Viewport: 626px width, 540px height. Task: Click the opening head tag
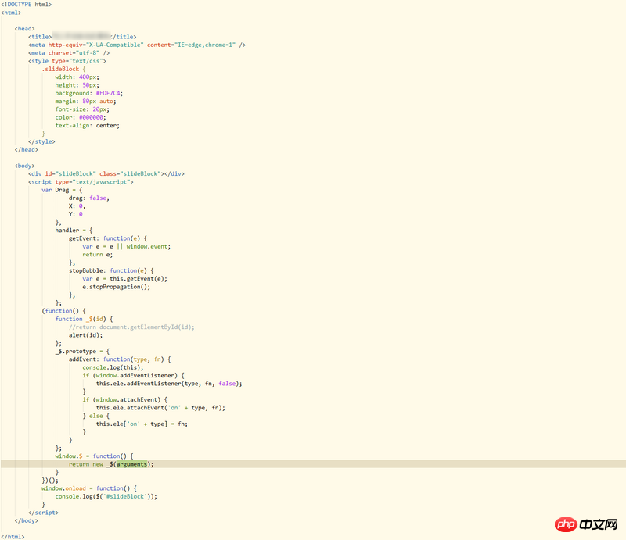tap(24, 28)
